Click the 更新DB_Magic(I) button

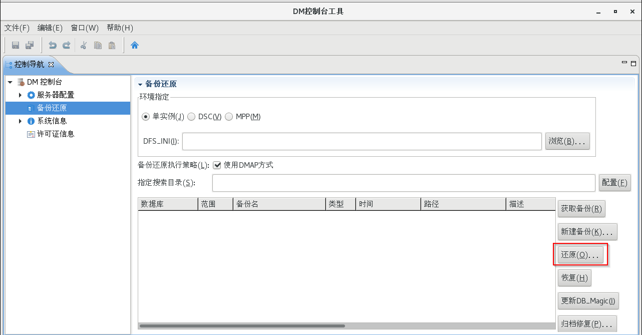[x=588, y=301]
